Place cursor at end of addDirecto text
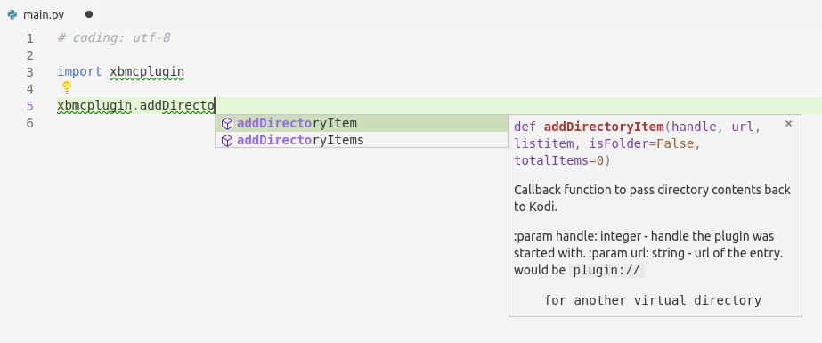Screen dimensions: 822x343 (x=215, y=106)
